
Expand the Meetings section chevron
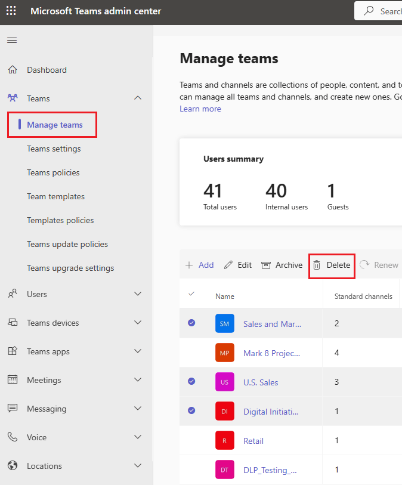coord(138,379)
